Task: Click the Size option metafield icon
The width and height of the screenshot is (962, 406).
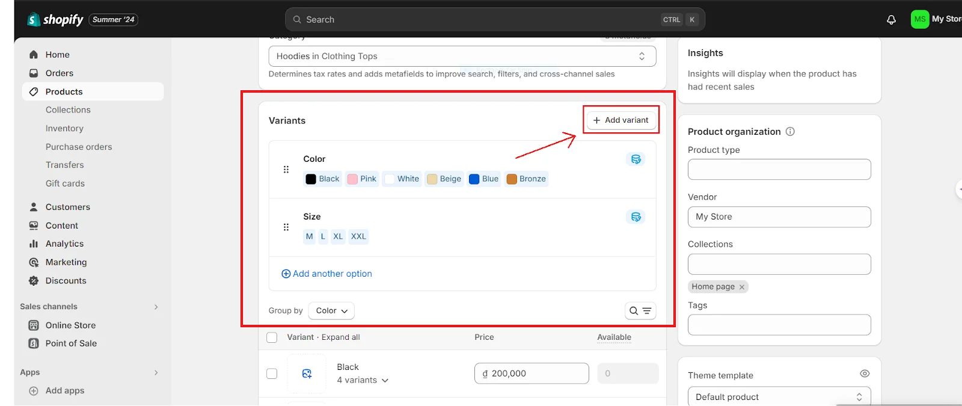Action: coord(636,217)
